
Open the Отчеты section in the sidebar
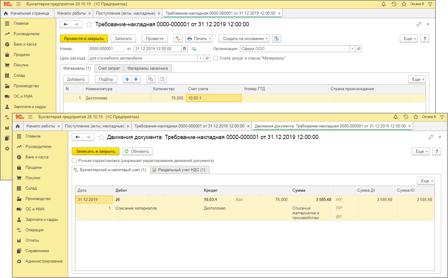click(x=32, y=240)
